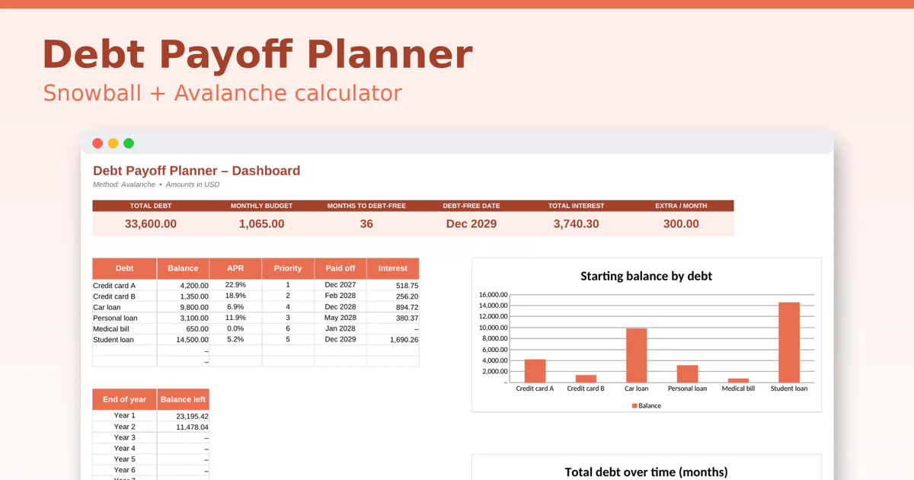Click the Total debt over time chart title
The image size is (914, 480).
coord(646,472)
